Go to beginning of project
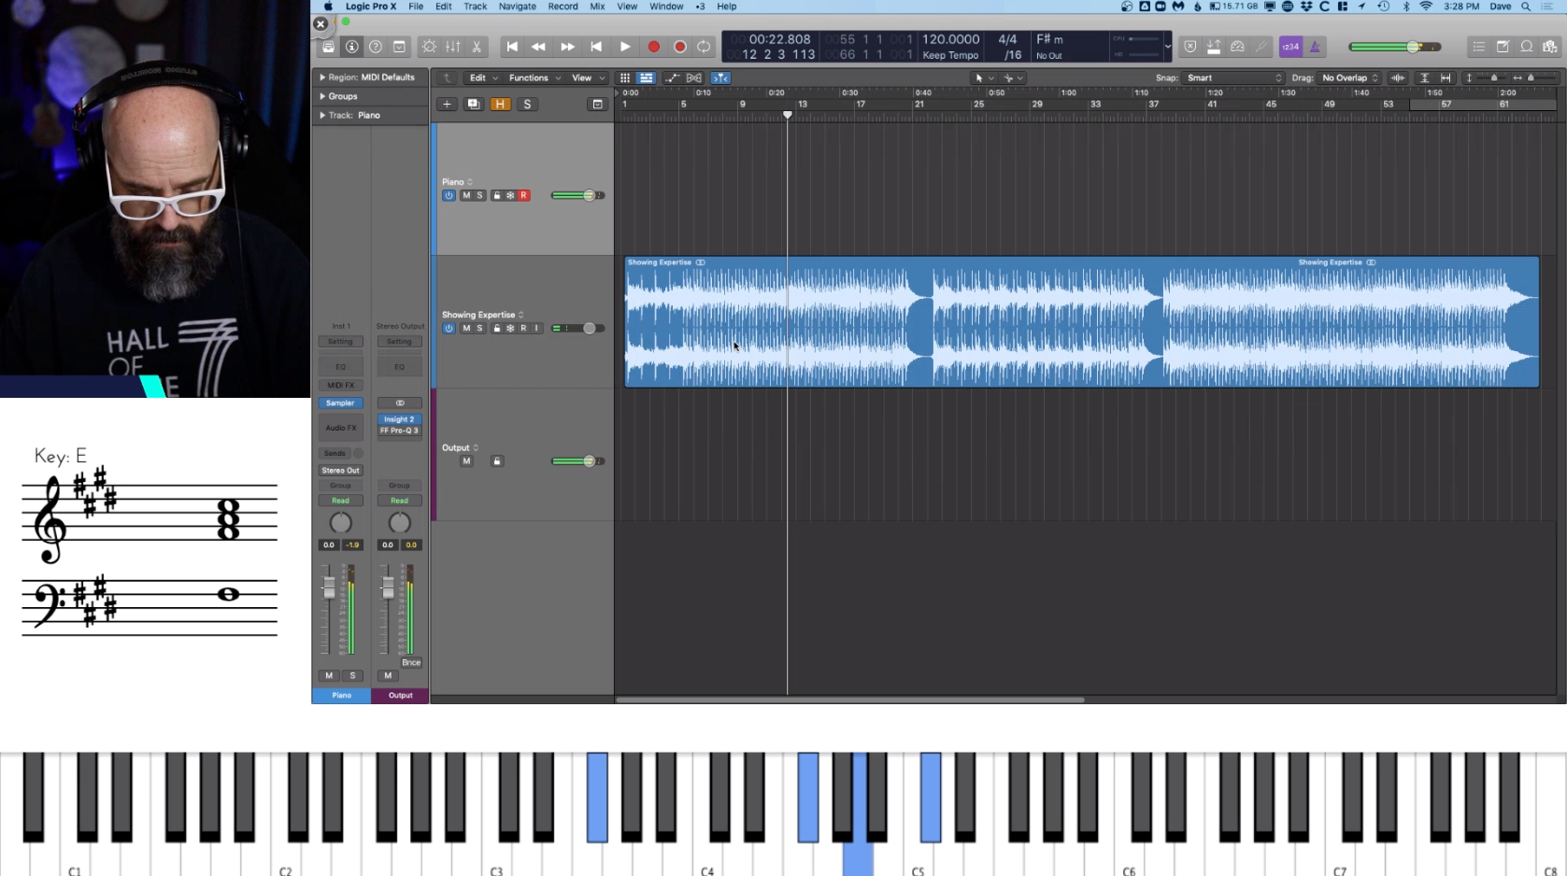 coord(512,47)
